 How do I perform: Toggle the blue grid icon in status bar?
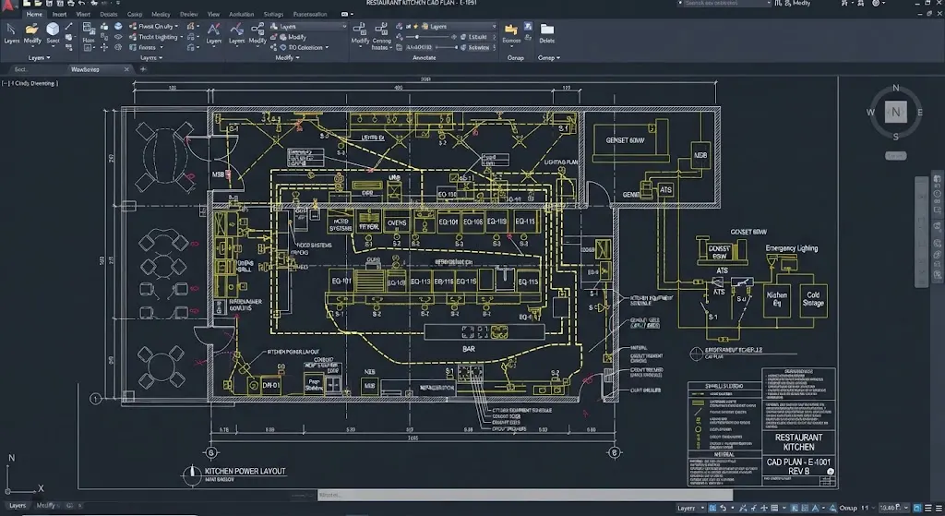712,509
